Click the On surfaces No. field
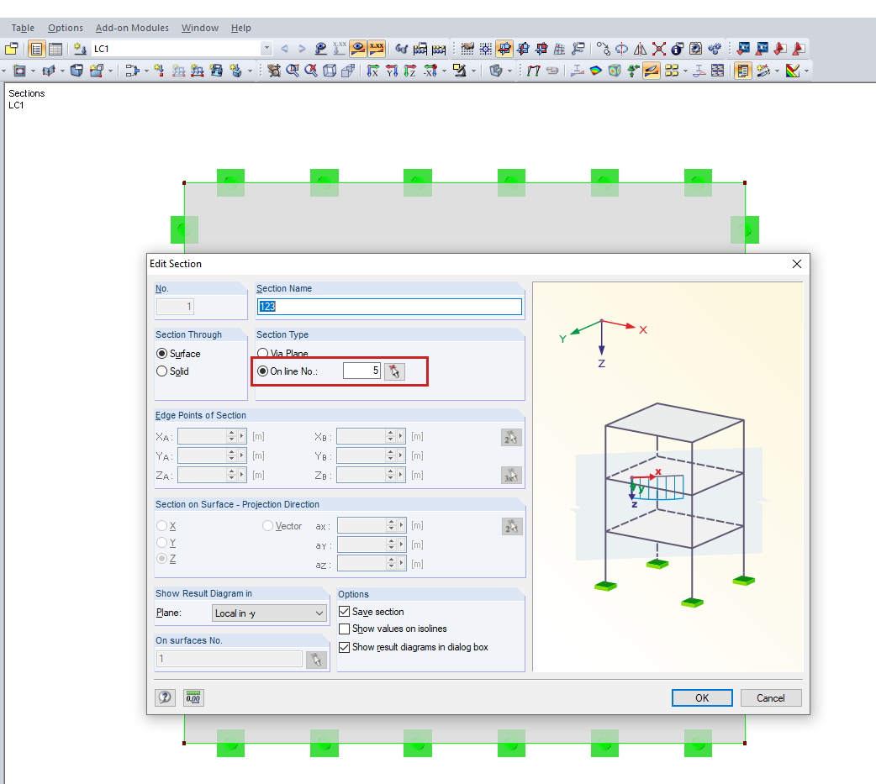 [x=229, y=659]
